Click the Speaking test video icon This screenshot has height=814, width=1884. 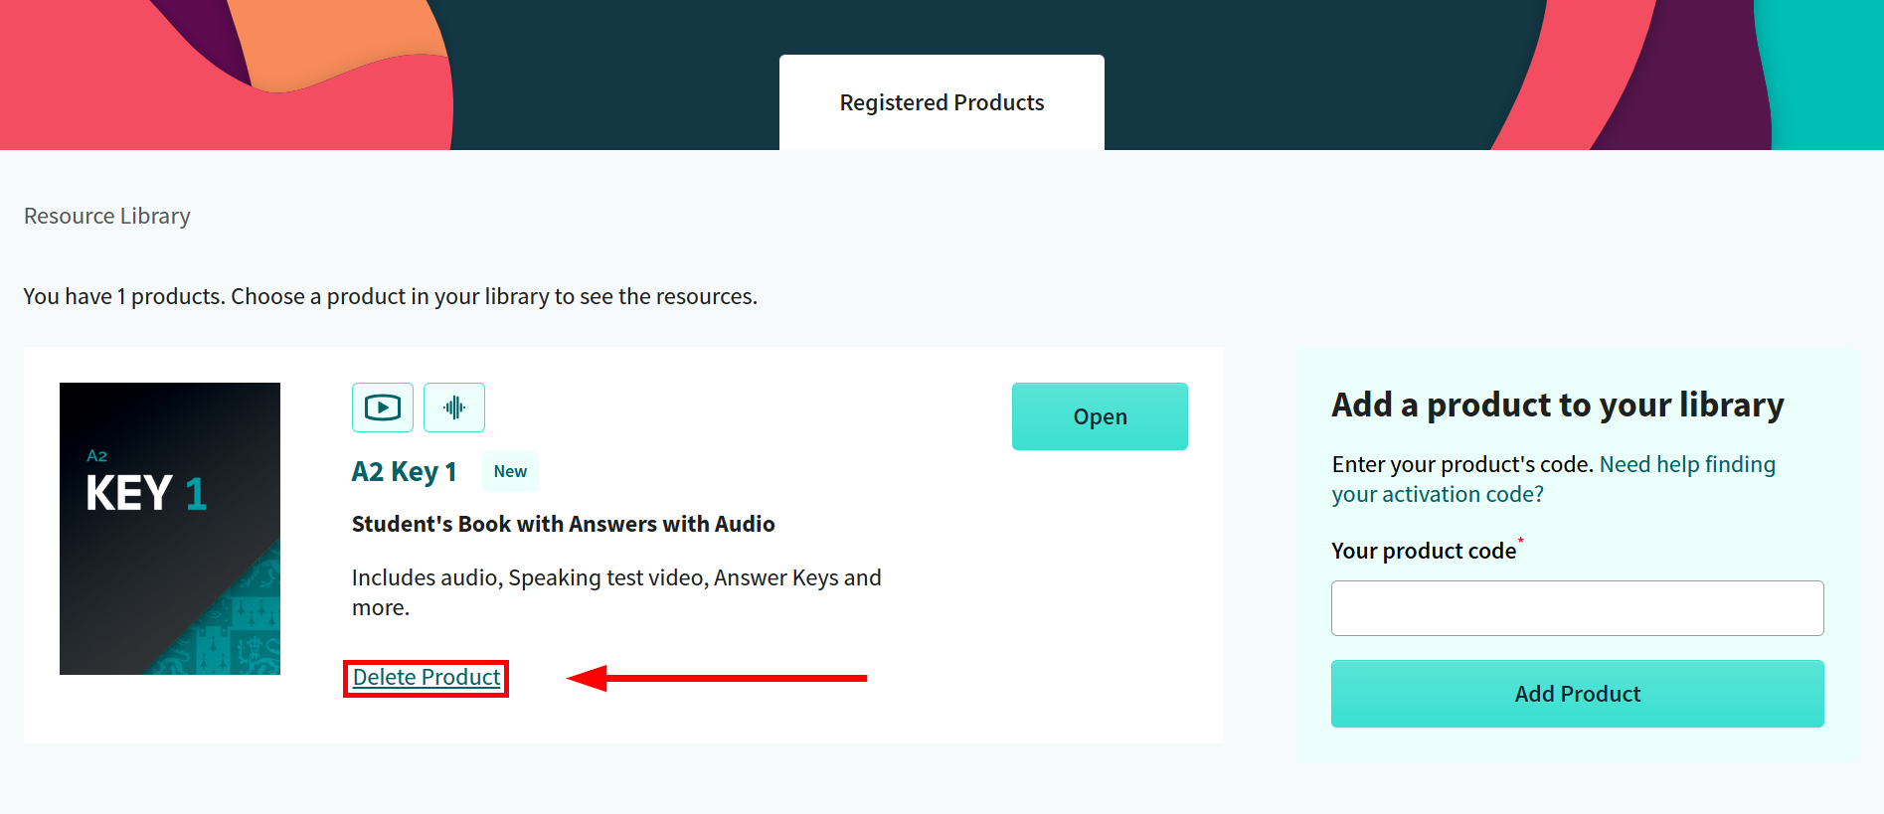[x=383, y=407]
